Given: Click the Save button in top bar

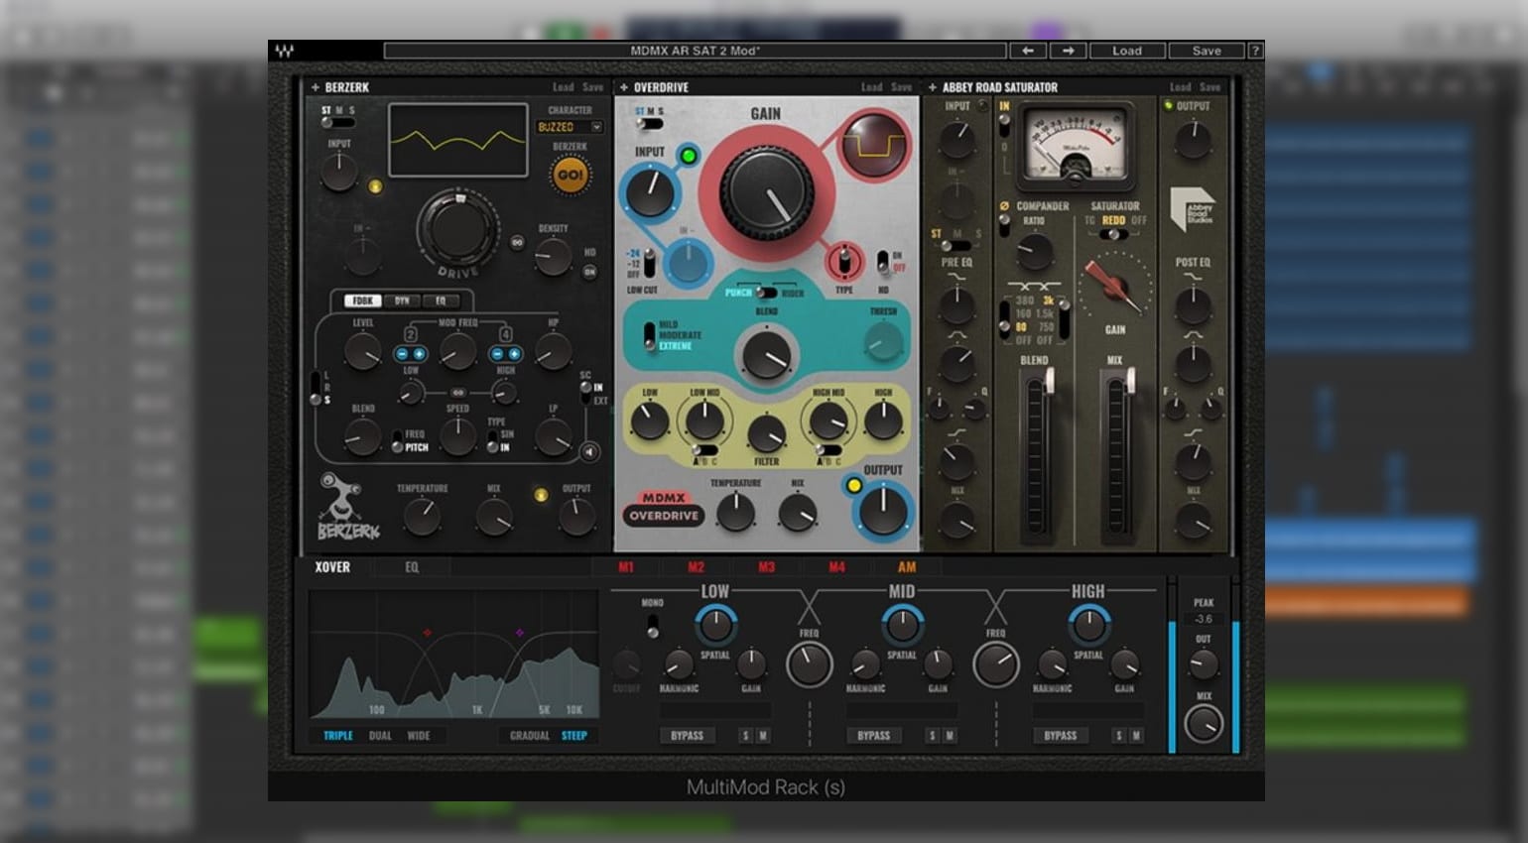Looking at the screenshot, I should pyautogui.click(x=1207, y=51).
